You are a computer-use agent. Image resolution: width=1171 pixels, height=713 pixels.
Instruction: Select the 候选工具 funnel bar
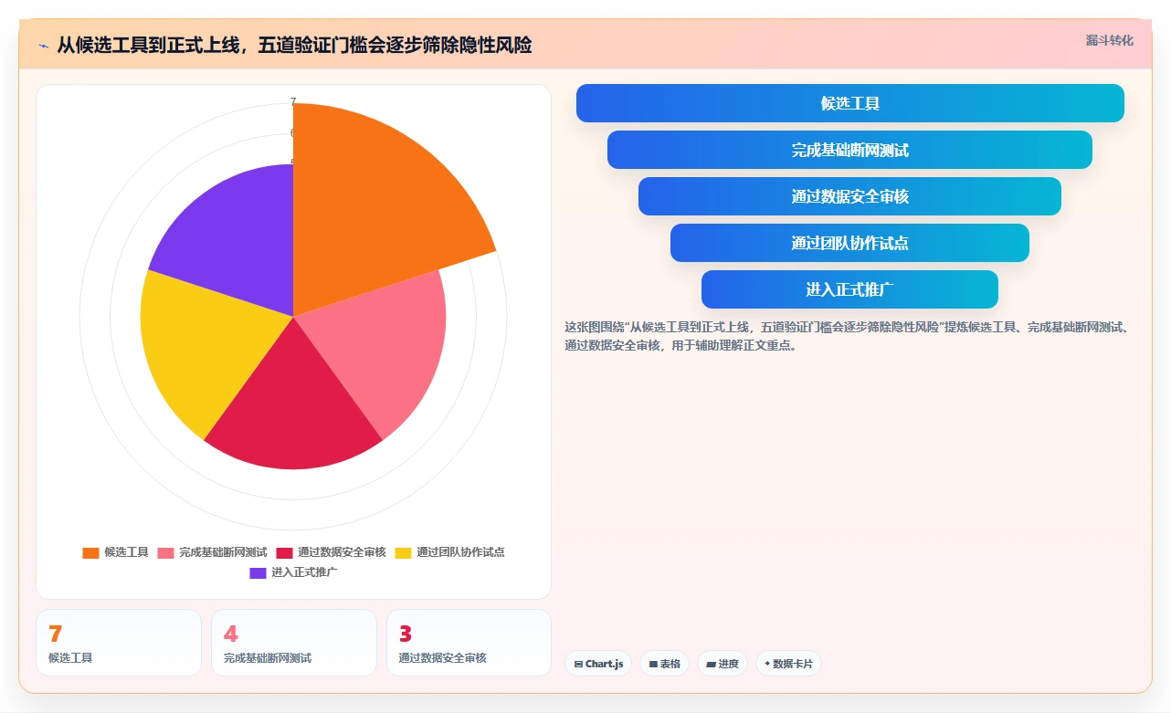(849, 103)
